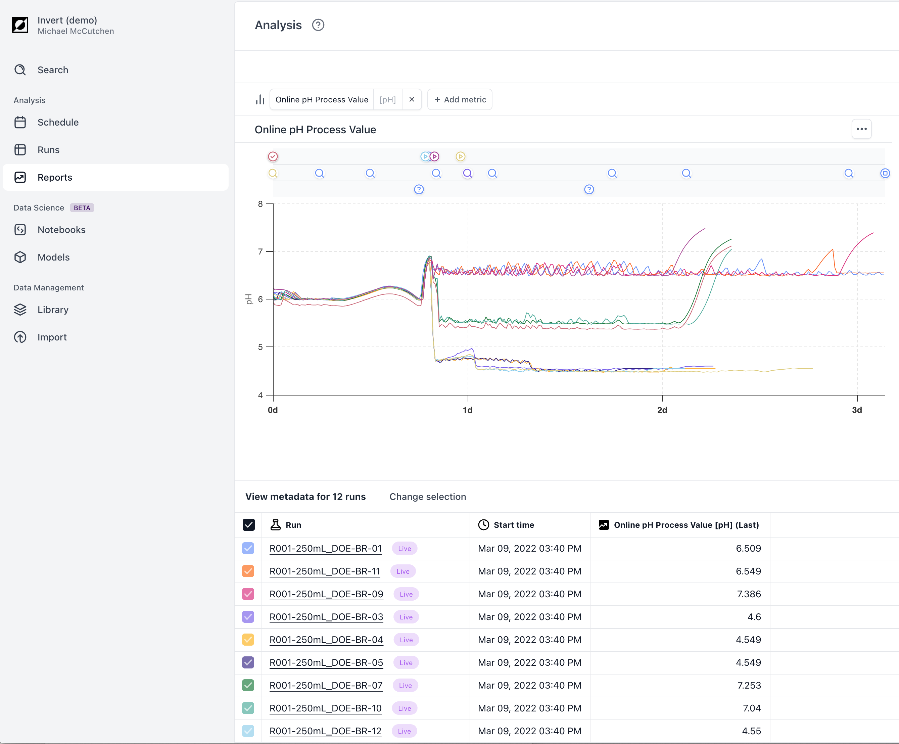899x744 pixels.
Task: Remove the Online pH Process Value metric
Action: click(x=412, y=99)
